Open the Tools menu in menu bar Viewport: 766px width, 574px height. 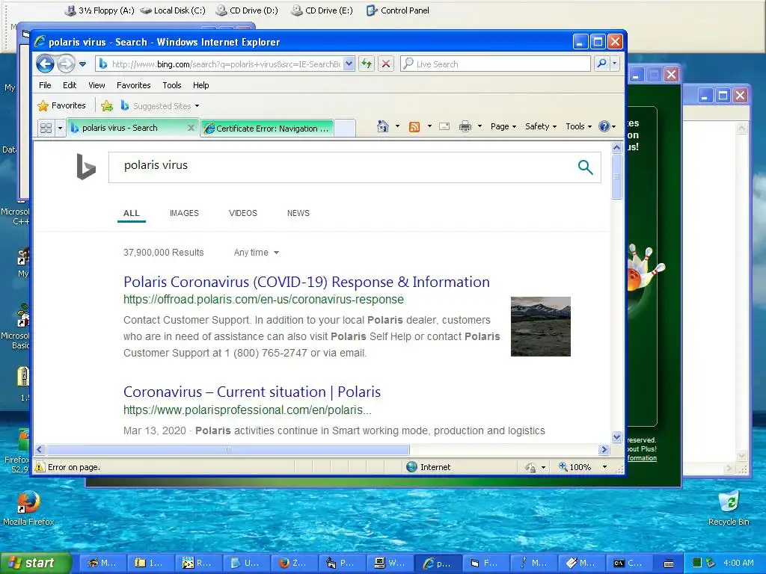click(x=172, y=85)
